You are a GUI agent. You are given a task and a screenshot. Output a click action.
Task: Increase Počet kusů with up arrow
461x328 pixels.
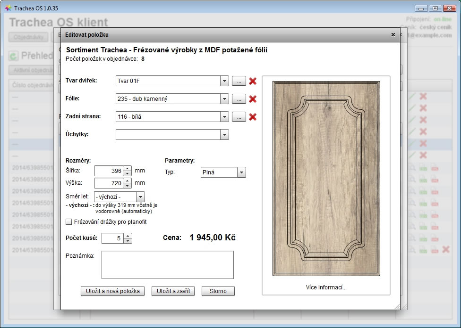coord(127,236)
